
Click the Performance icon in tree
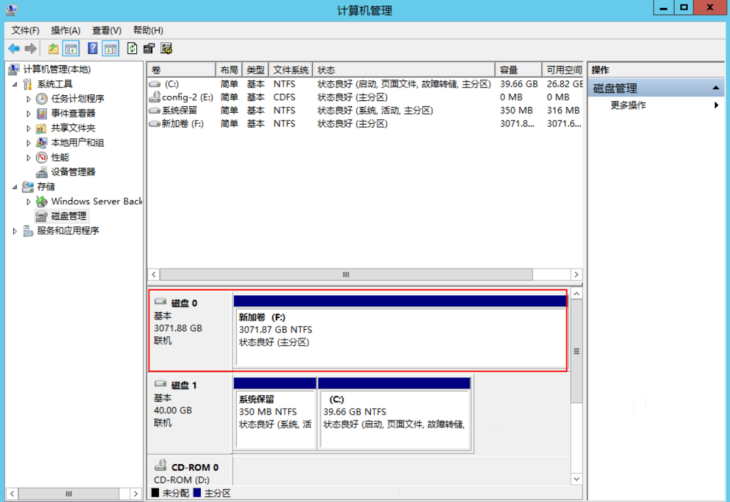42,157
